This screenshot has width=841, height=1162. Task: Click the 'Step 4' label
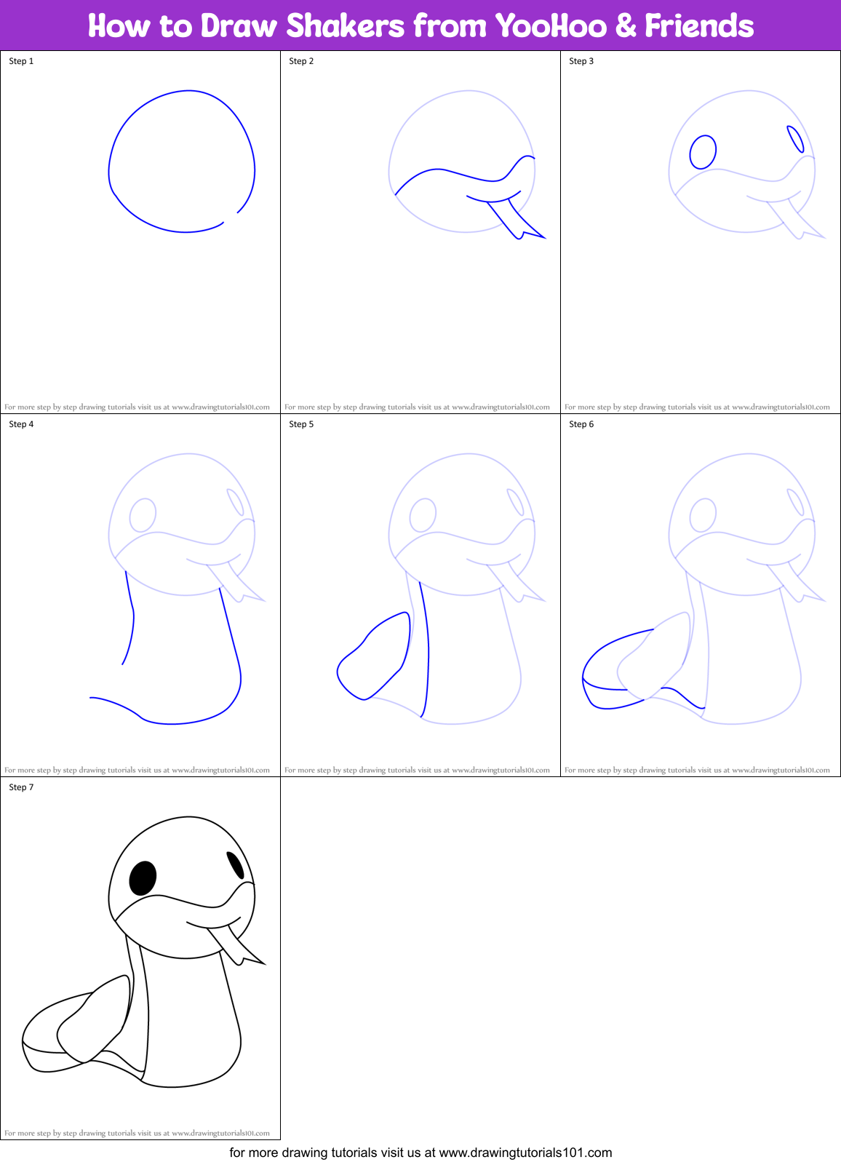click(21, 424)
